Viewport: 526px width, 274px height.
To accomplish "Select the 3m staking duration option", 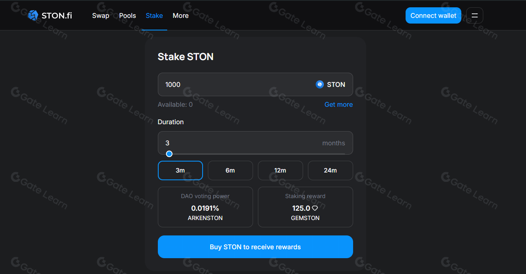I will 180,170.
